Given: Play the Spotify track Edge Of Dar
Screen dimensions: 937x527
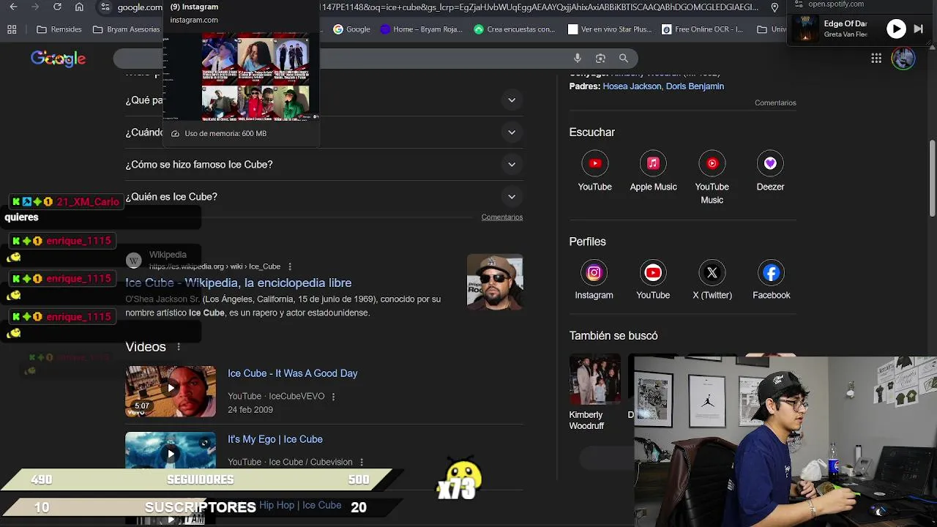Looking at the screenshot, I should point(896,29).
